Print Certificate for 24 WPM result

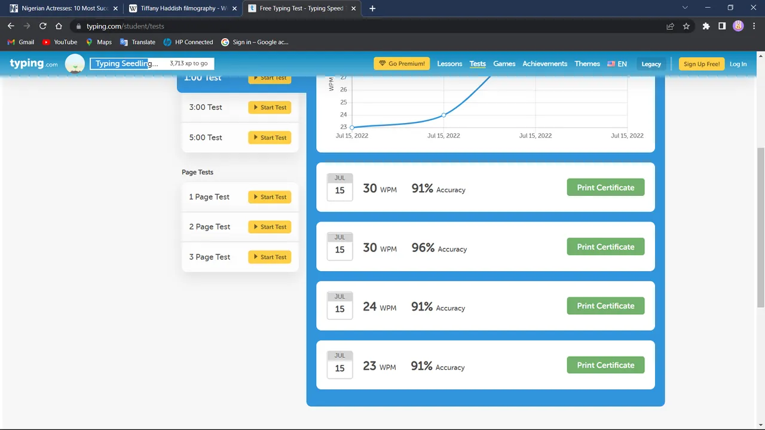tap(605, 306)
